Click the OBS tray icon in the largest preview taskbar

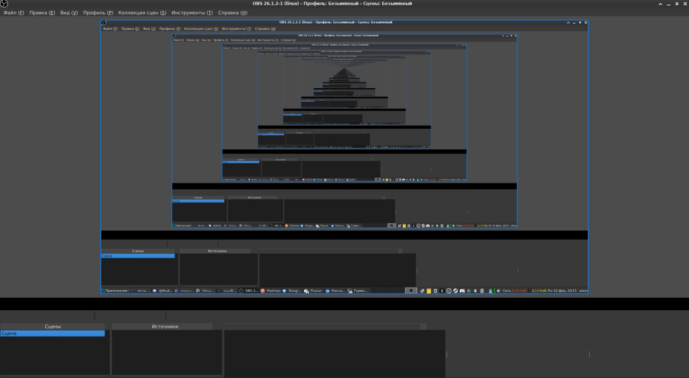click(x=449, y=291)
